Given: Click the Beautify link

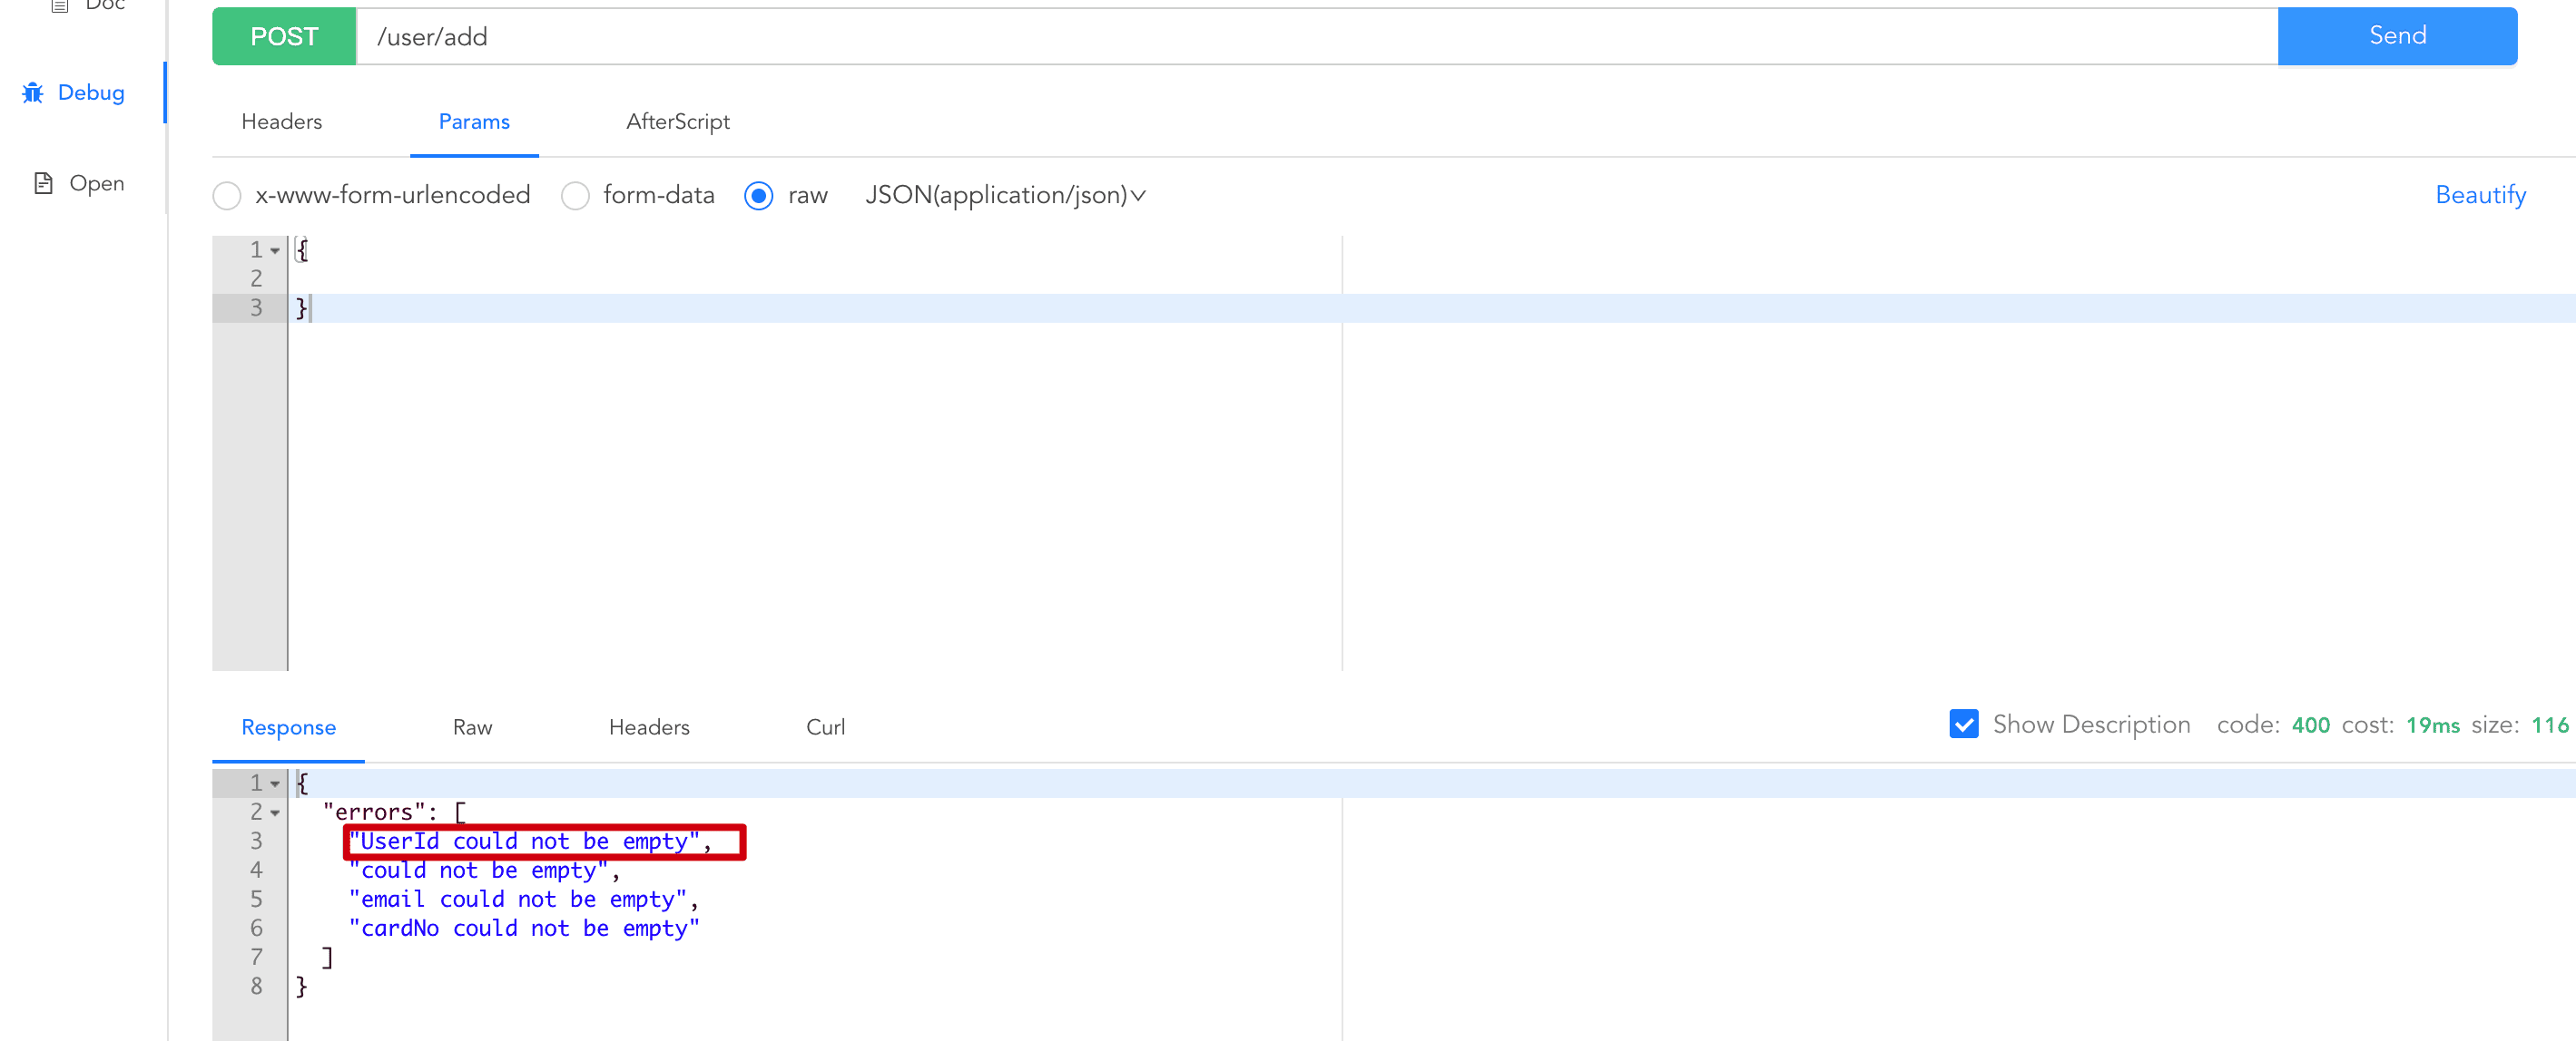Looking at the screenshot, I should click(2480, 195).
